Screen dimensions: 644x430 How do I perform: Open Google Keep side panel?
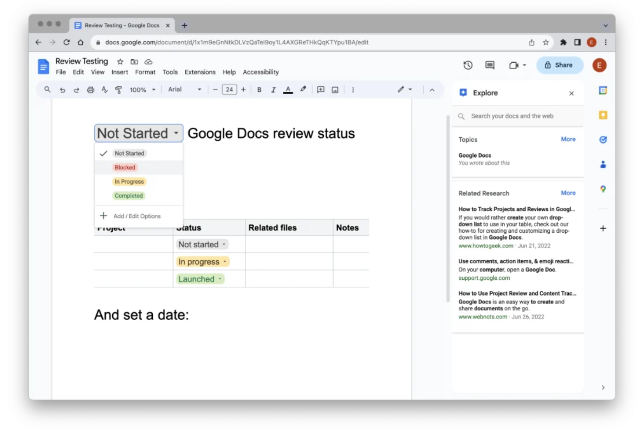point(603,115)
